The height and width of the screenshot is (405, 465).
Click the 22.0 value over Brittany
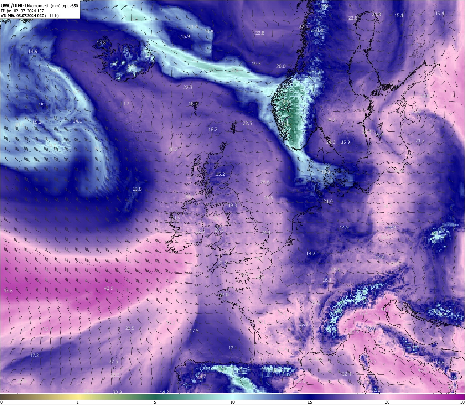pyautogui.click(x=224, y=295)
